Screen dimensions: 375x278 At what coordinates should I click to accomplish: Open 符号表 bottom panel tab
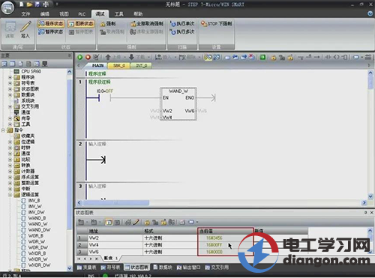pos(110,268)
